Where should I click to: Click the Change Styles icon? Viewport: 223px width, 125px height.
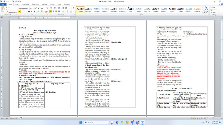coord(206,10)
